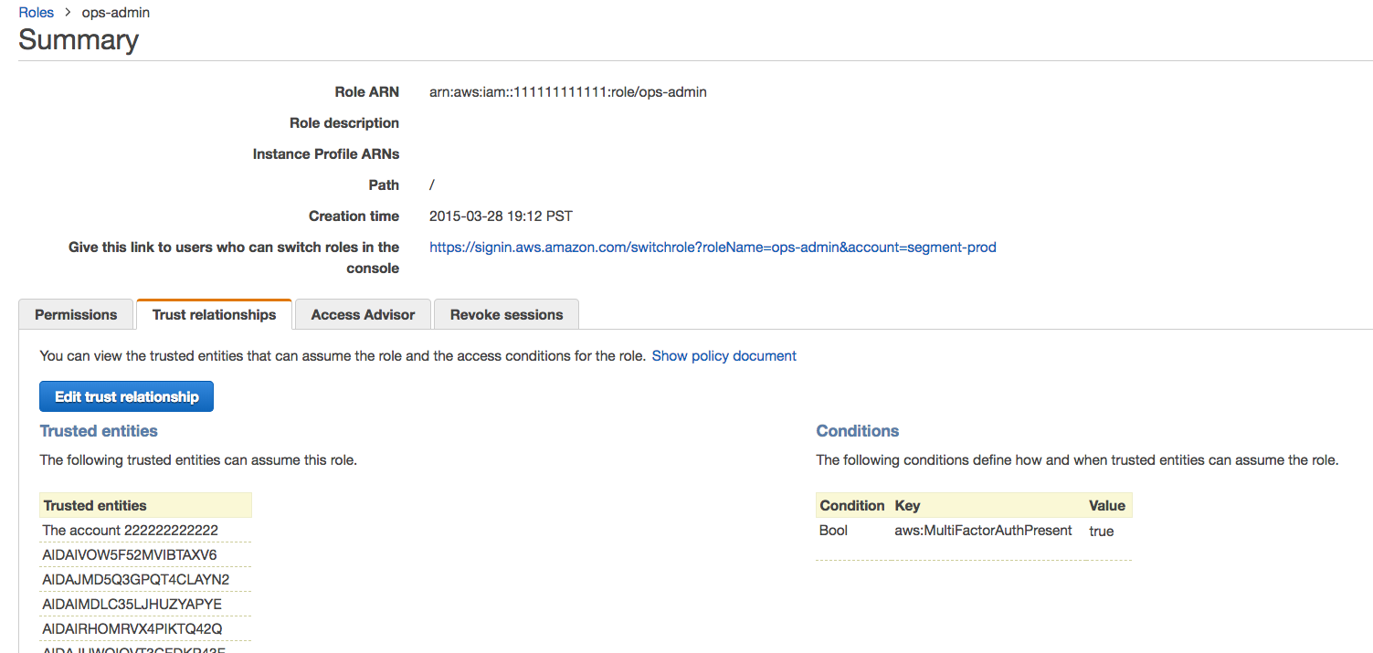1373x653 pixels.
Task: Switch to the Access Advisor tab
Action: (363, 314)
